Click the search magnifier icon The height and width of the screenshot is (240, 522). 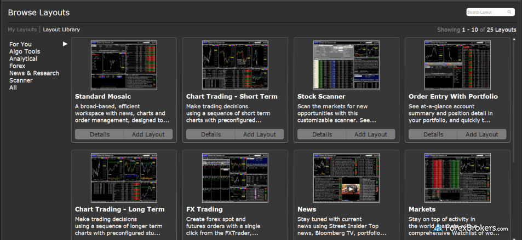[509, 12]
